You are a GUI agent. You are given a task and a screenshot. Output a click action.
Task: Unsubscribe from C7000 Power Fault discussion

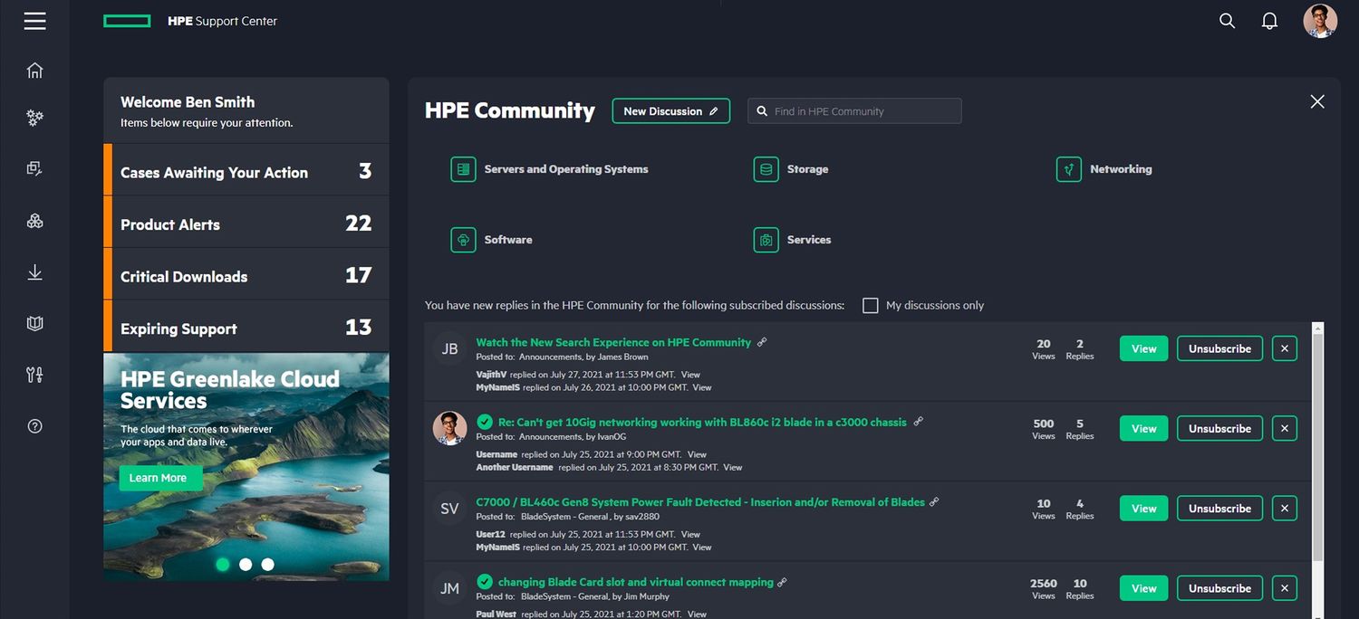coord(1219,508)
